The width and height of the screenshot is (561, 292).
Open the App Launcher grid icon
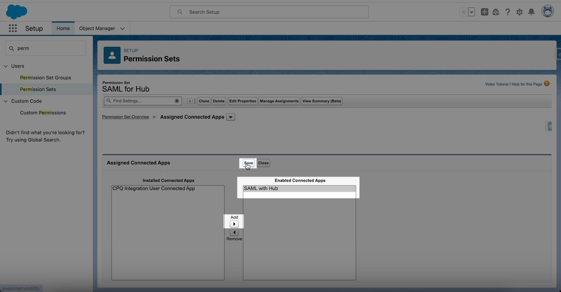click(x=13, y=28)
